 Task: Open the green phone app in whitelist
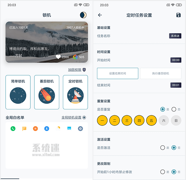pyautogui.click(x=13, y=129)
